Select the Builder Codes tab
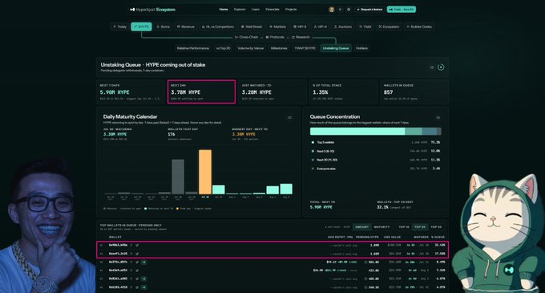The image size is (545, 293). (x=419, y=26)
